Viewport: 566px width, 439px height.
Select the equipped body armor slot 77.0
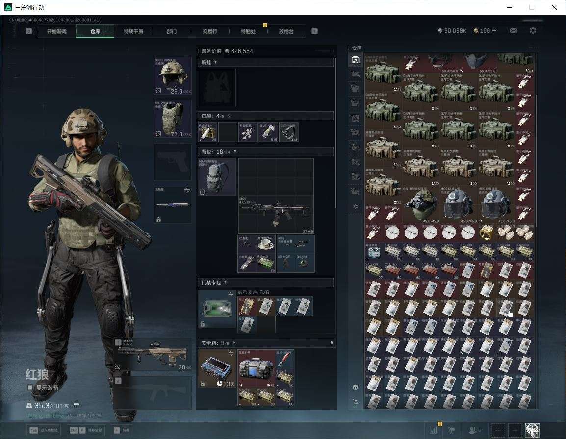[x=173, y=119]
